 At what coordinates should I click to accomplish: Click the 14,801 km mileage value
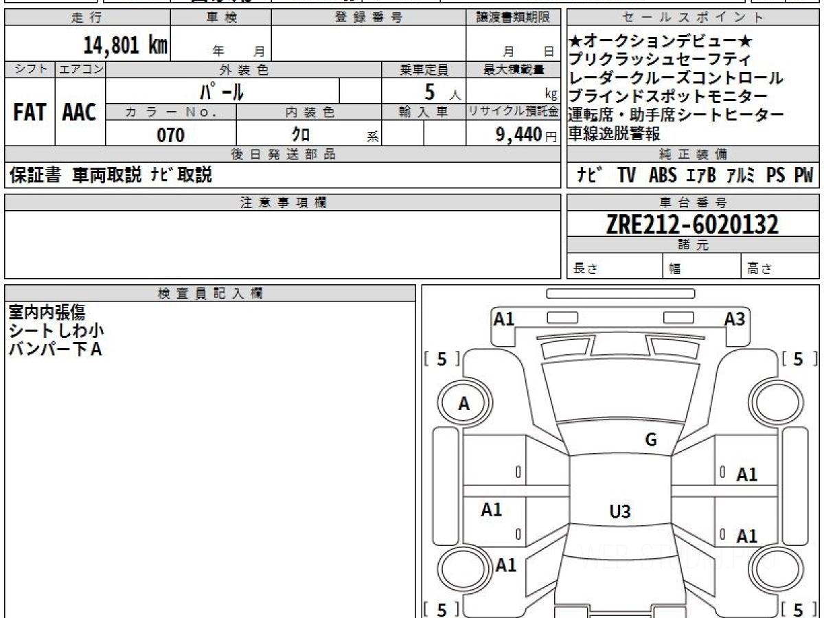126,45
